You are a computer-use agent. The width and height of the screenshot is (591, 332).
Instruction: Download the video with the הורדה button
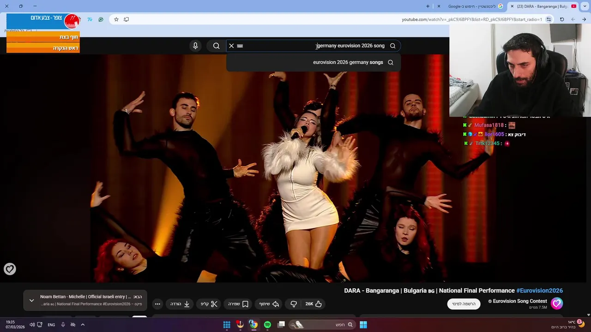180,304
